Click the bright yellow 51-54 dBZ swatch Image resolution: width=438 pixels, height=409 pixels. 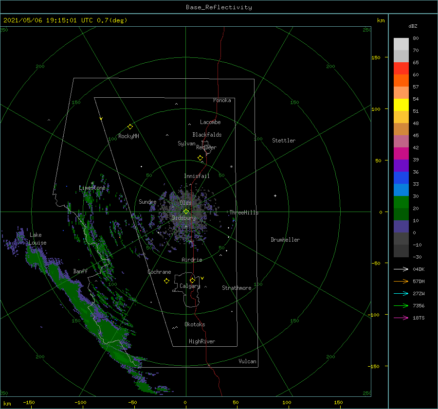click(401, 105)
